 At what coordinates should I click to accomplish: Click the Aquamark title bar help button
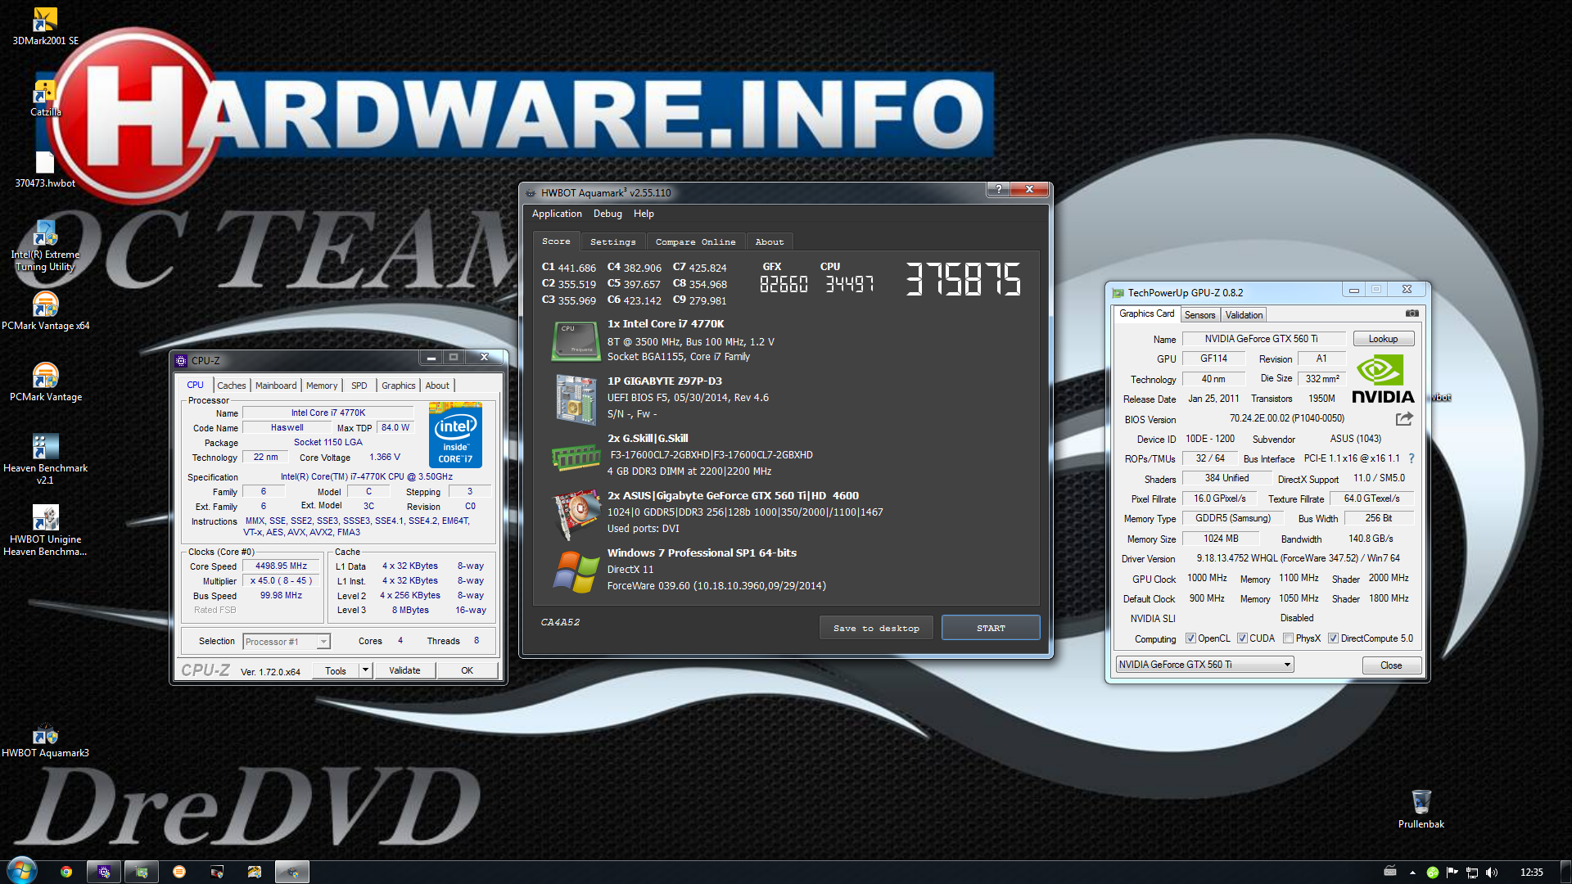click(x=998, y=190)
